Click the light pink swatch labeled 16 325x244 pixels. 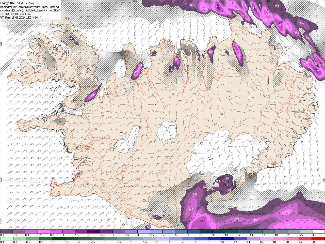click(x=266, y=238)
